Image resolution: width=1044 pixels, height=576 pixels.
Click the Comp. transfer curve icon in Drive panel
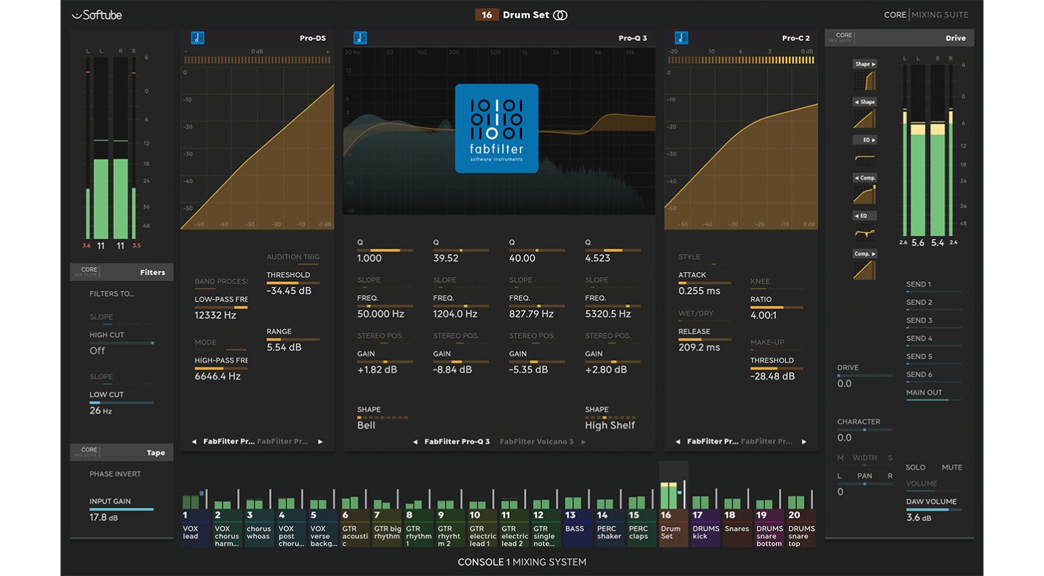(865, 194)
